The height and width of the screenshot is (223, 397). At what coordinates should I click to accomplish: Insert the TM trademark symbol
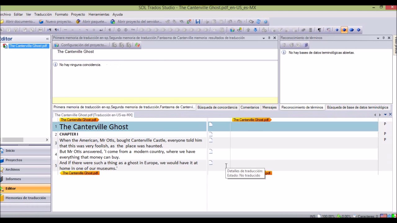(x=133, y=30)
